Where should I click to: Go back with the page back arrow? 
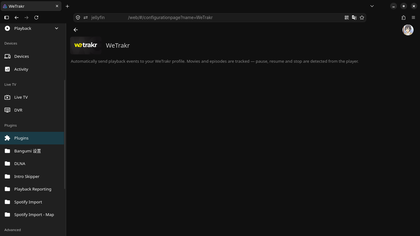click(76, 30)
